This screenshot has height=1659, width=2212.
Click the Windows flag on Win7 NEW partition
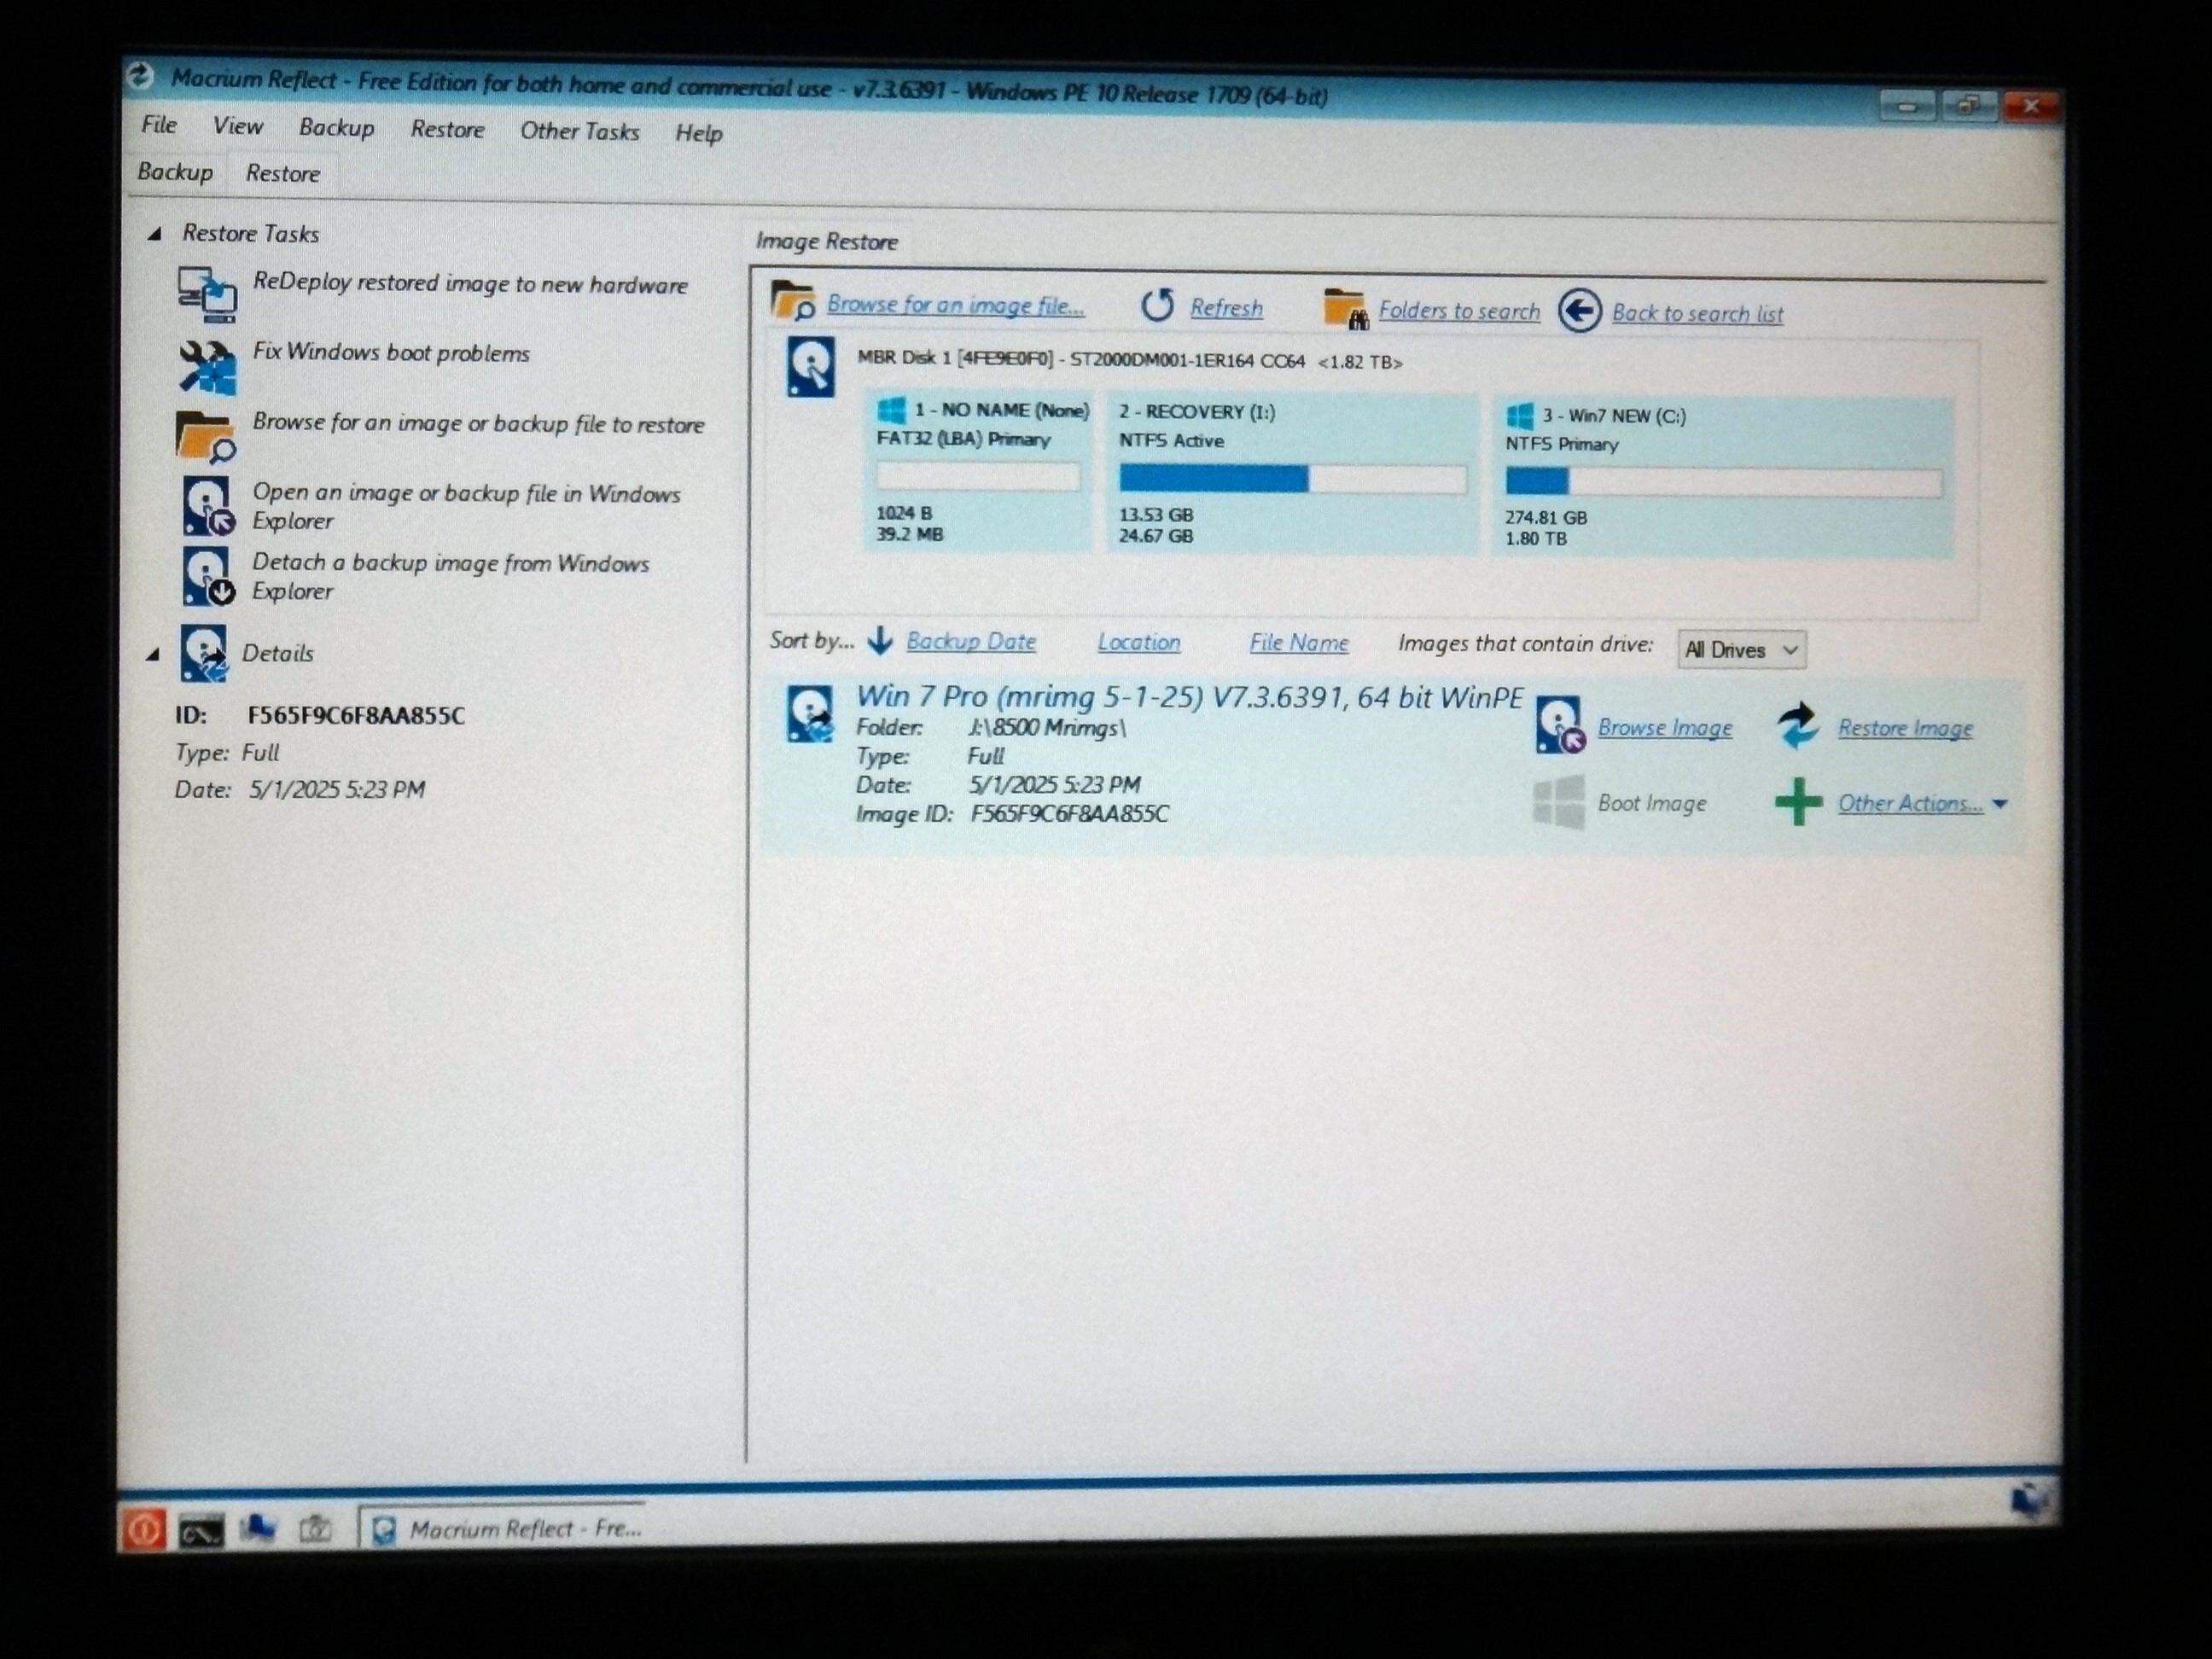[x=1520, y=415]
